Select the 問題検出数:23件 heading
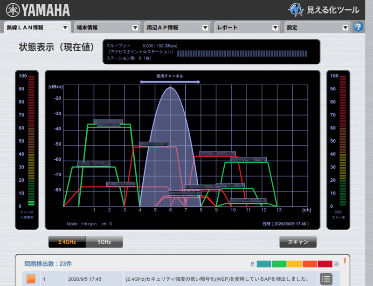 (48, 264)
